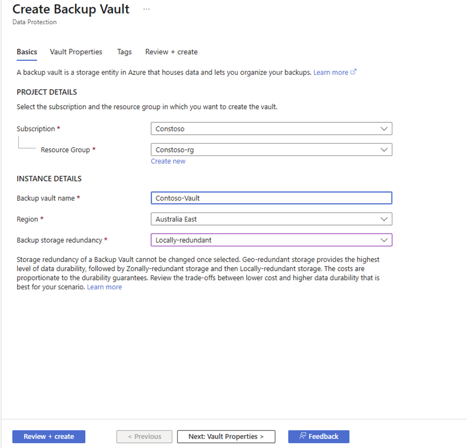The width and height of the screenshot is (467, 448).
Task: Select the Tags tab
Action: (124, 52)
